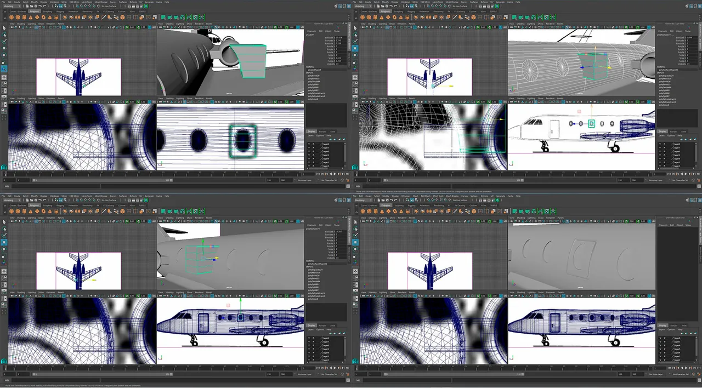
Task: Create polygon plane from shelf in bottom-left window
Action: pyautogui.click(x=37, y=211)
